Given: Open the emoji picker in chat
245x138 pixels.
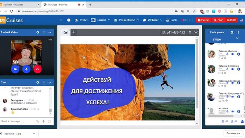Looking at the screenshot, I should [x=49, y=121].
